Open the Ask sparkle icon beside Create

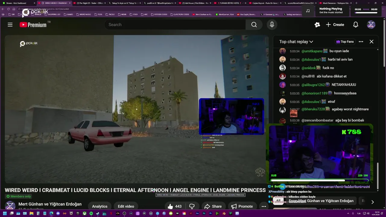click(317, 25)
